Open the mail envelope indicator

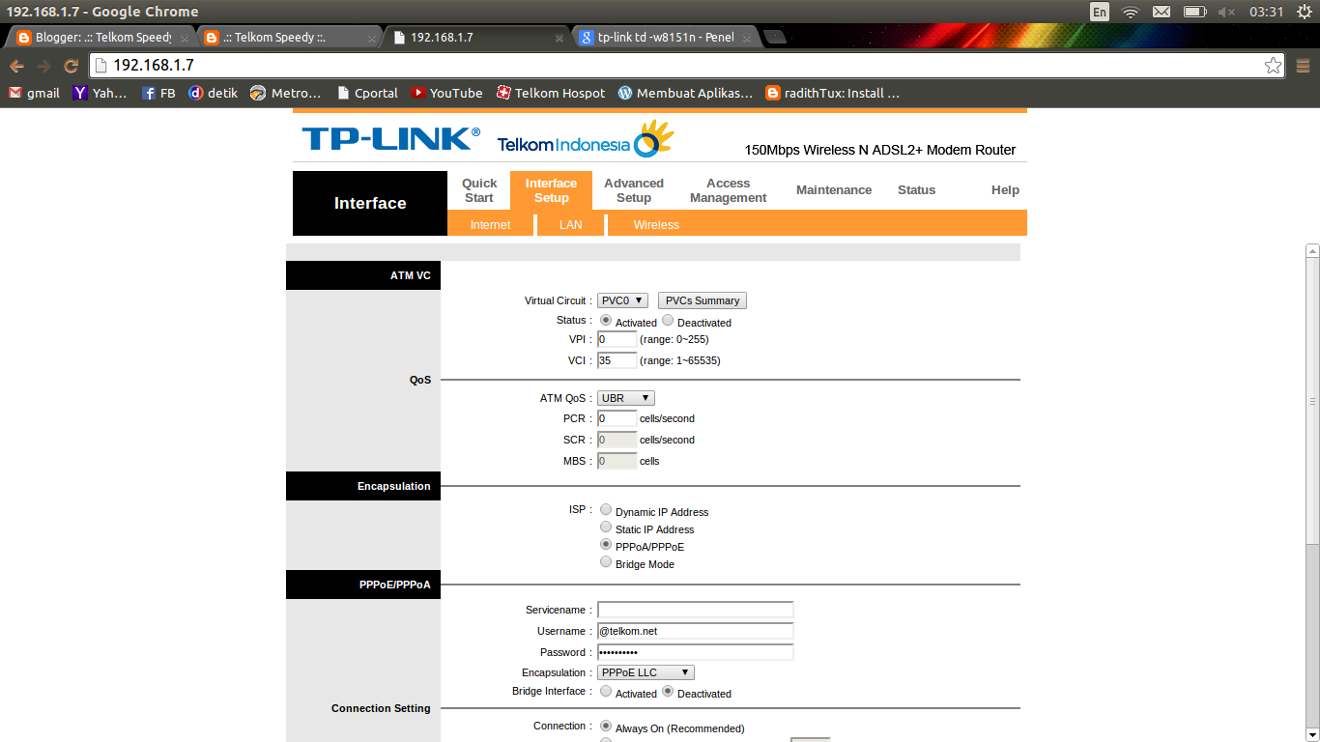(1162, 12)
